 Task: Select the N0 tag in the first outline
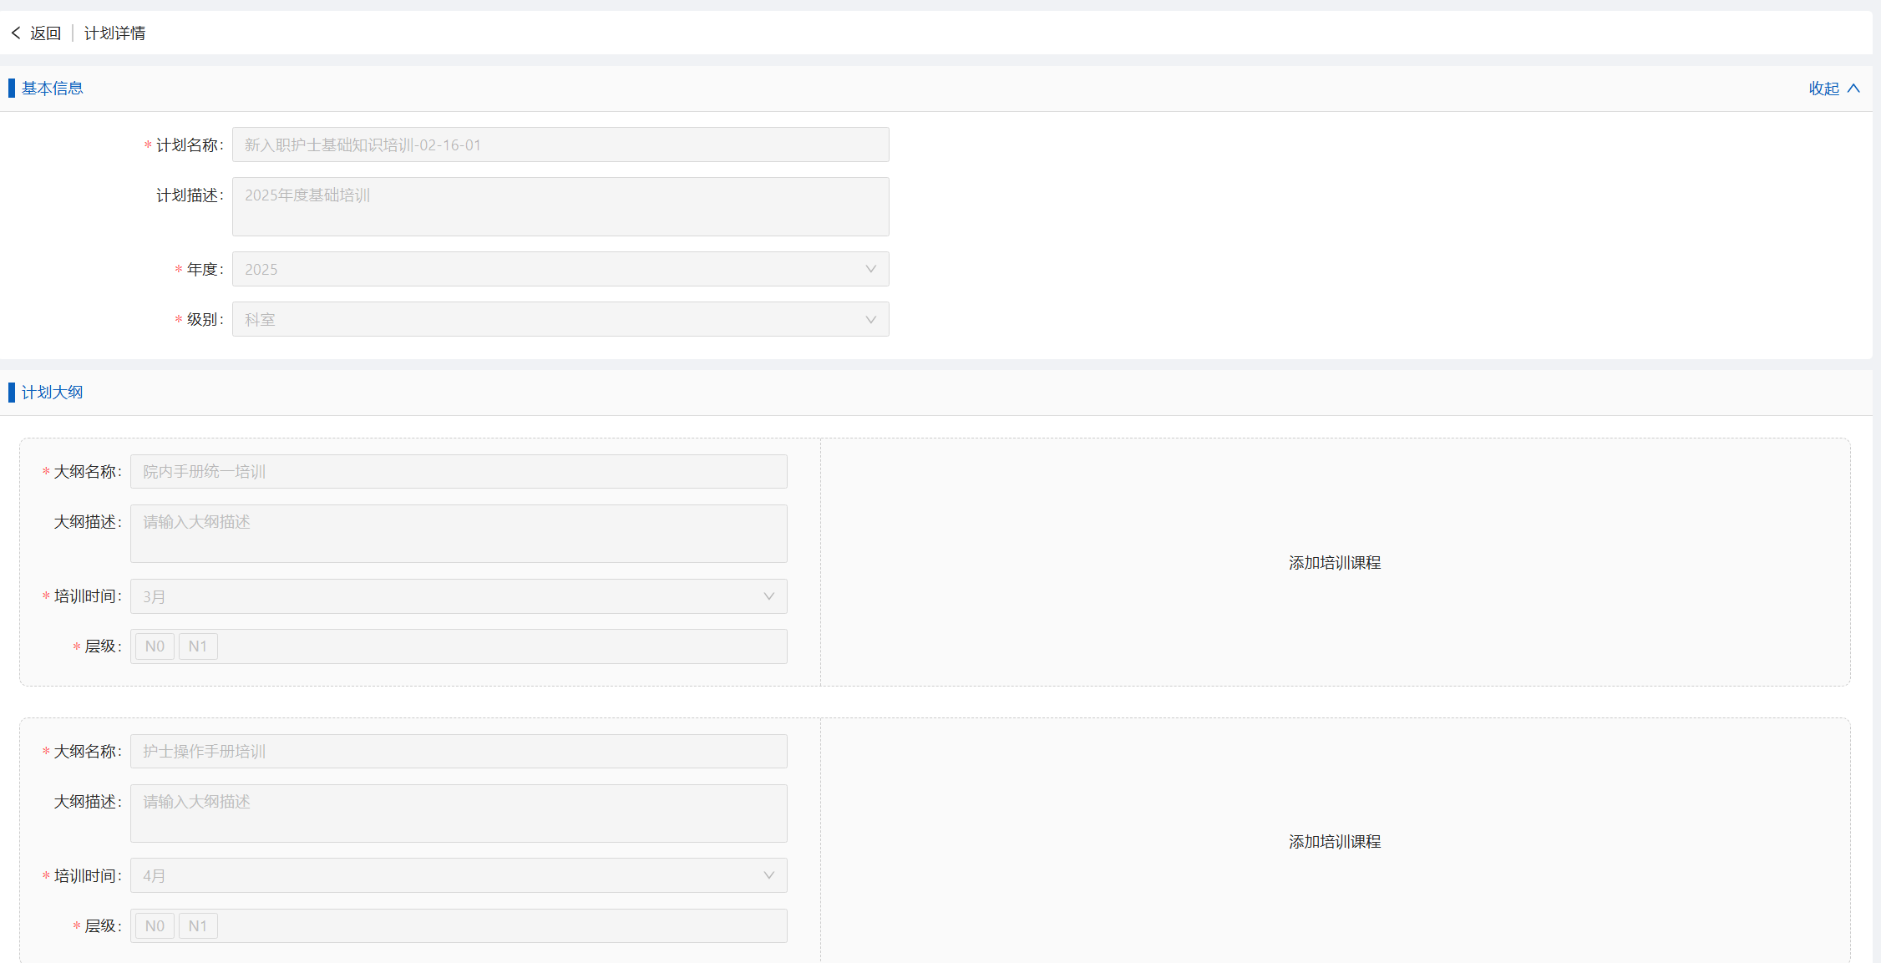pos(155,646)
